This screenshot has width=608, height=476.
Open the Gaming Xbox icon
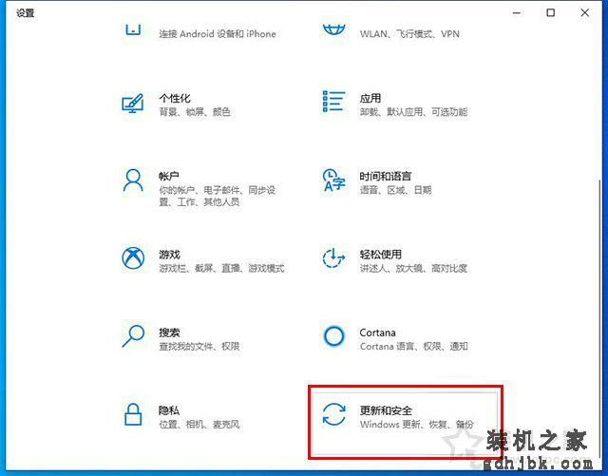coord(133,258)
